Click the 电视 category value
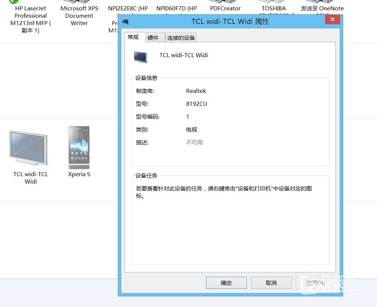The width and height of the screenshot is (377, 307). 192,130
